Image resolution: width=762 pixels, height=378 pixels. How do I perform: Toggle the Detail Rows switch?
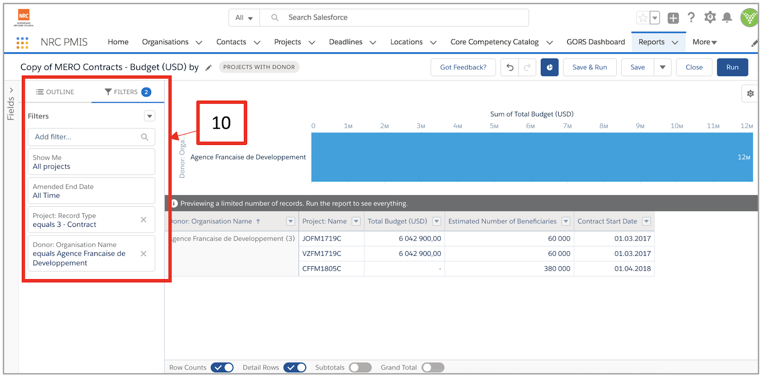[x=295, y=368]
